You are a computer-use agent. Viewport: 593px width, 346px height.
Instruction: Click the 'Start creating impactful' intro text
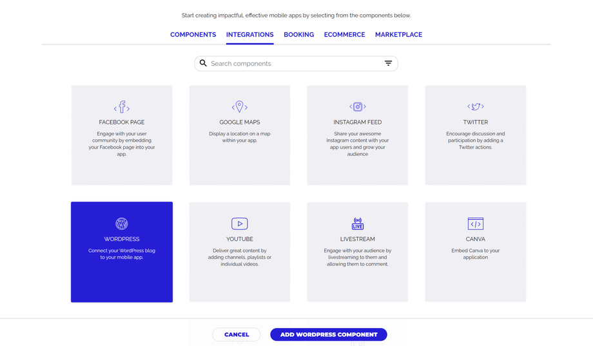click(x=296, y=15)
